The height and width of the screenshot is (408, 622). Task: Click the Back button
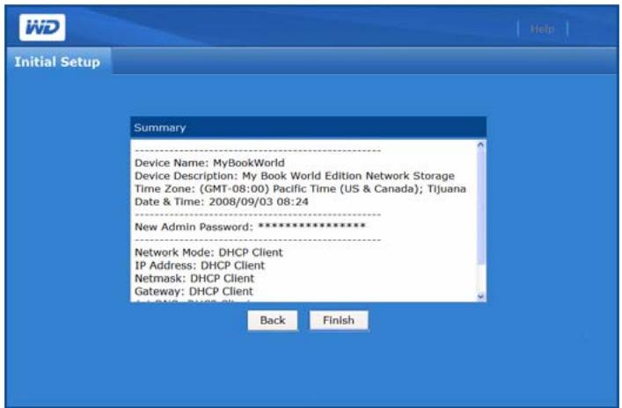click(273, 320)
